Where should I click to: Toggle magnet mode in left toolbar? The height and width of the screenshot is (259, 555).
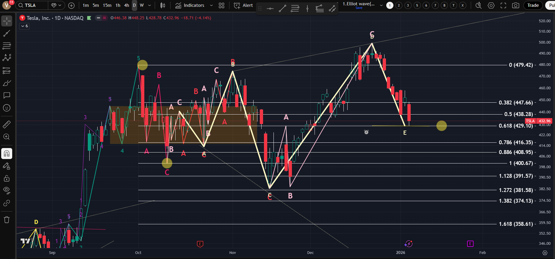click(7, 153)
